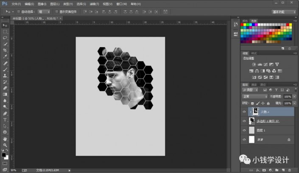Screen dimensions: 299x173
Task: Open the 滤镜(T) menu
Action: (x=93, y=3)
